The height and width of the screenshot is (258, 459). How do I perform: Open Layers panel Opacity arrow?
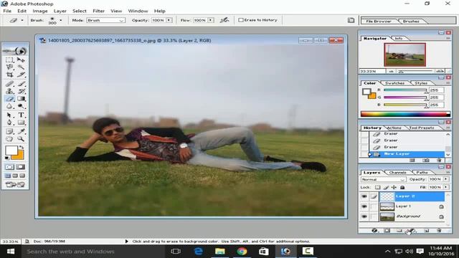pyautogui.click(x=446, y=179)
